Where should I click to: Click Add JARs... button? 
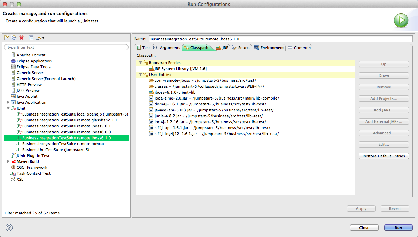tap(384, 110)
